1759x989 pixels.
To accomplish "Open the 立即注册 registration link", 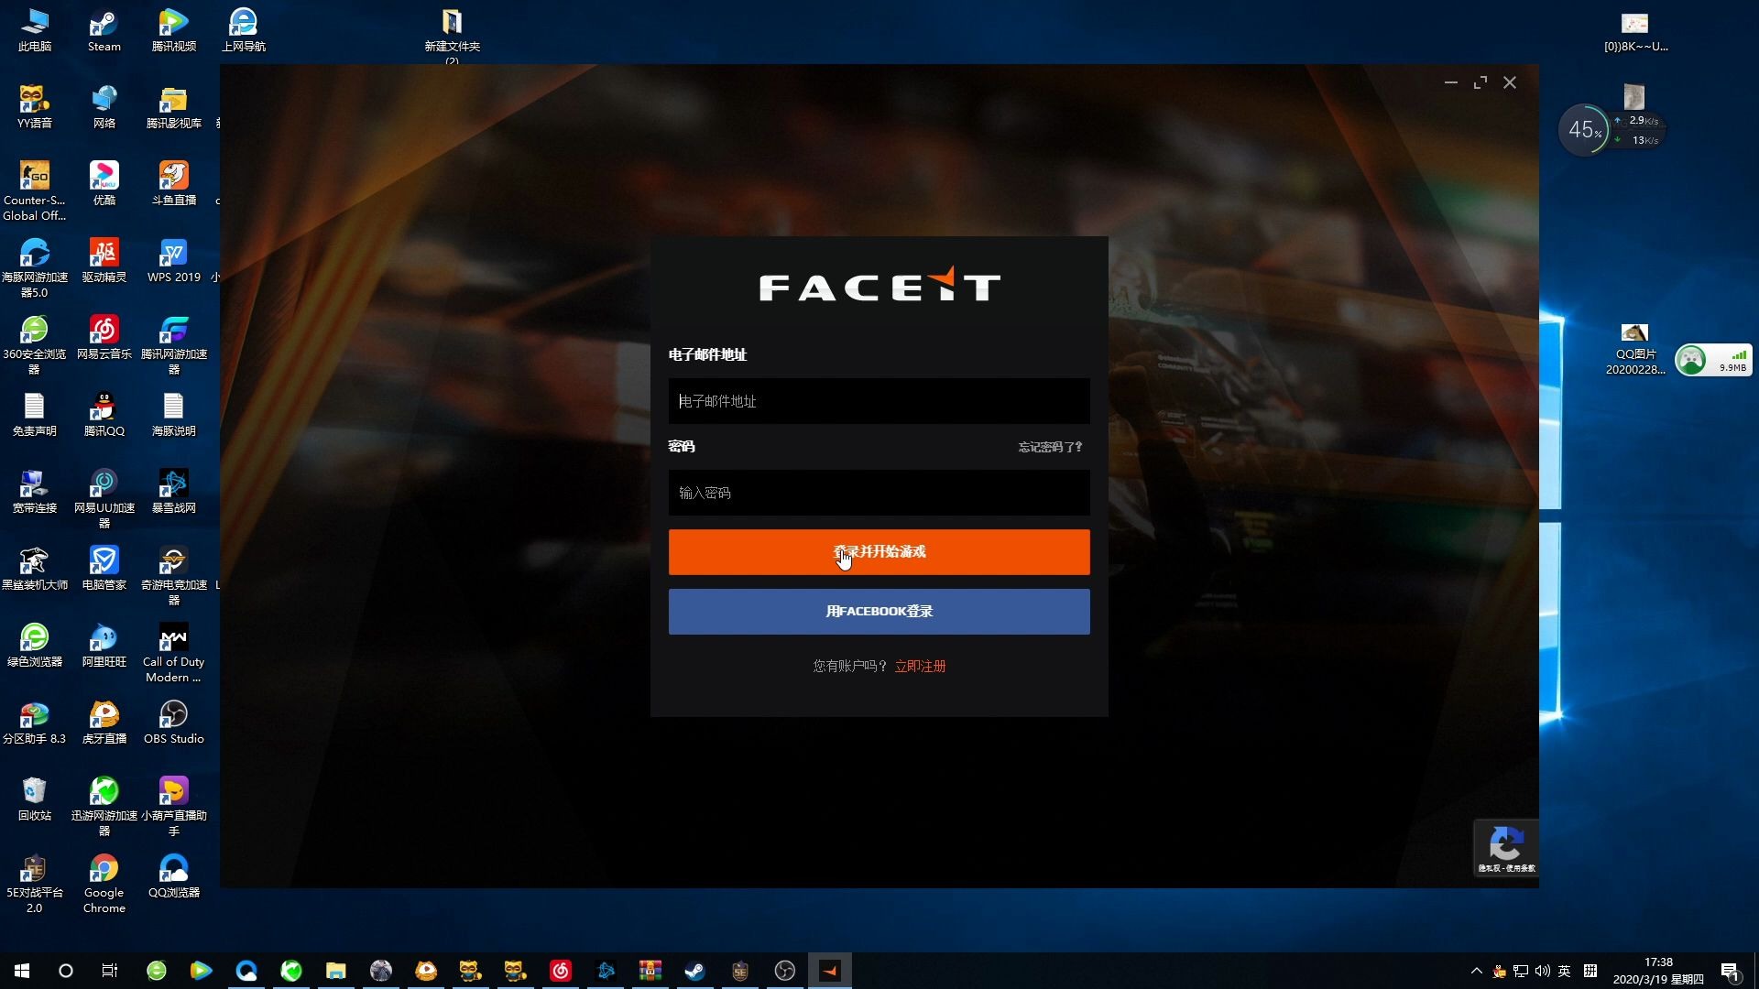I will coord(920,666).
